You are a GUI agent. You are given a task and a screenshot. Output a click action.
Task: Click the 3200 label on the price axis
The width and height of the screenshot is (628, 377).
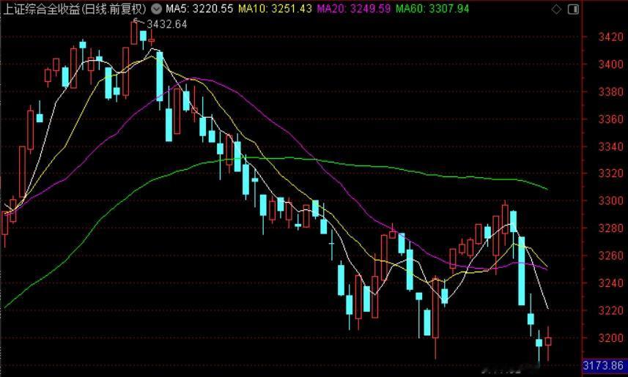(x=610, y=337)
